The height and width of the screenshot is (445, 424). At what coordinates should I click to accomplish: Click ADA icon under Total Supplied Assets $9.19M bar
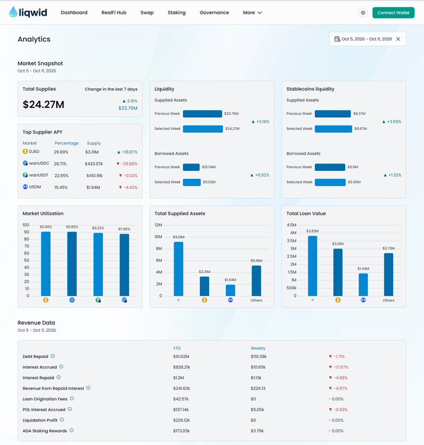pyautogui.click(x=178, y=300)
